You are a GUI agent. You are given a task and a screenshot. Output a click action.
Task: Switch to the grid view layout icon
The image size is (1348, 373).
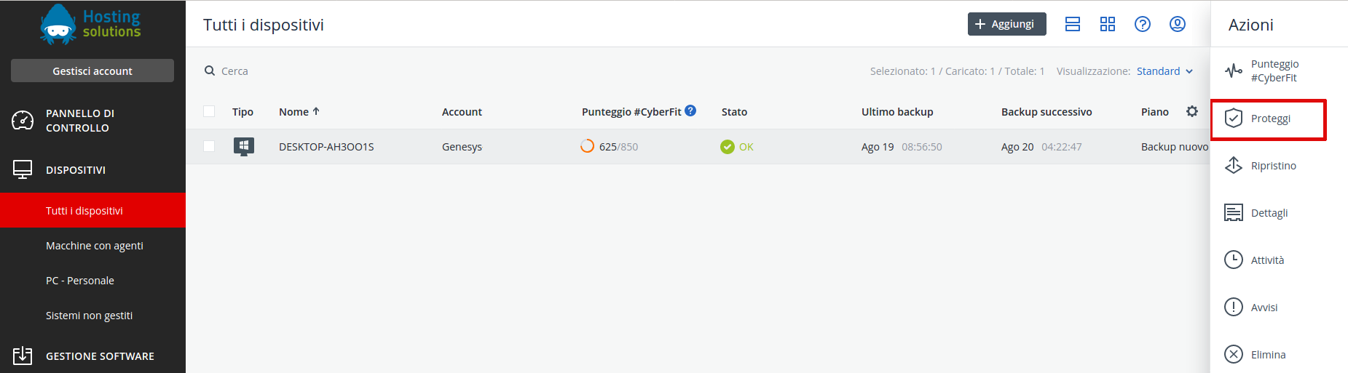(x=1108, y=24)
